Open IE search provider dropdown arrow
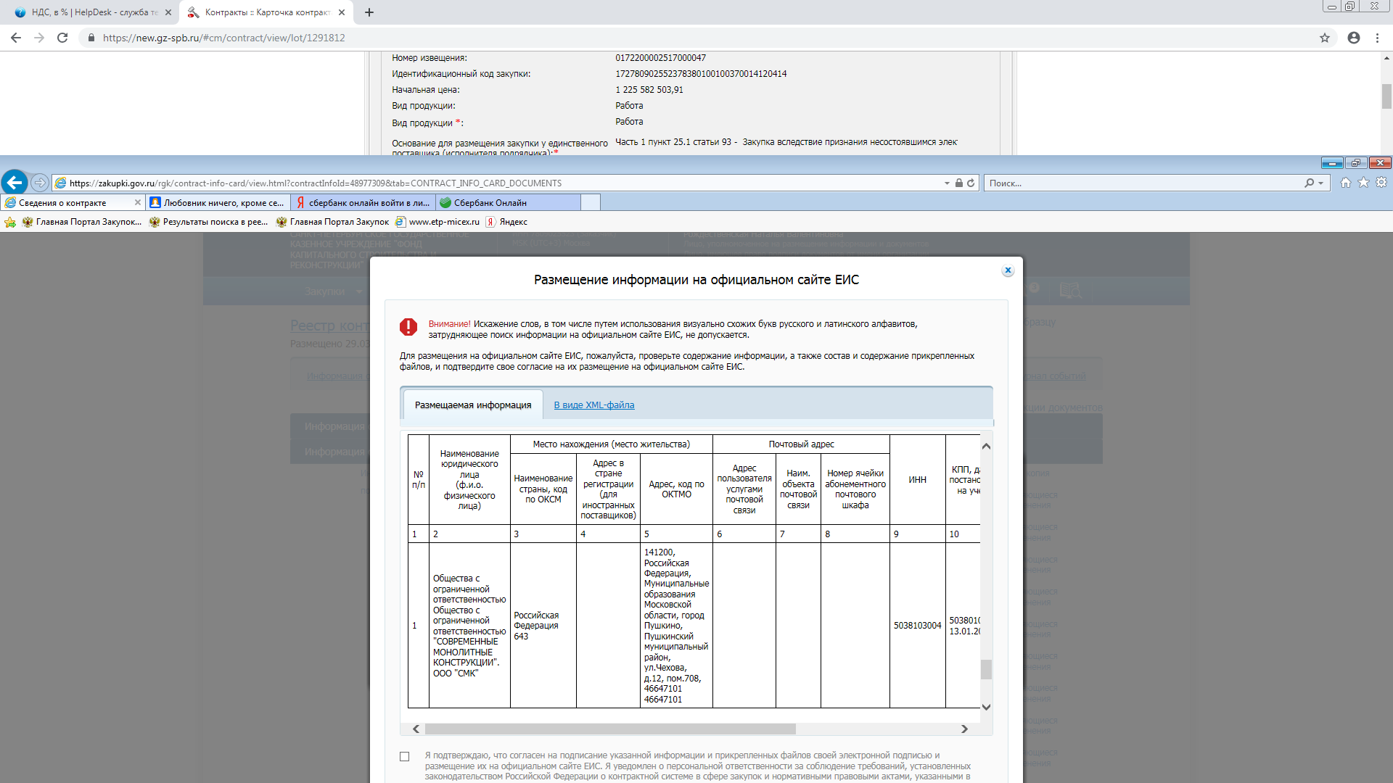 point(1320,183)
